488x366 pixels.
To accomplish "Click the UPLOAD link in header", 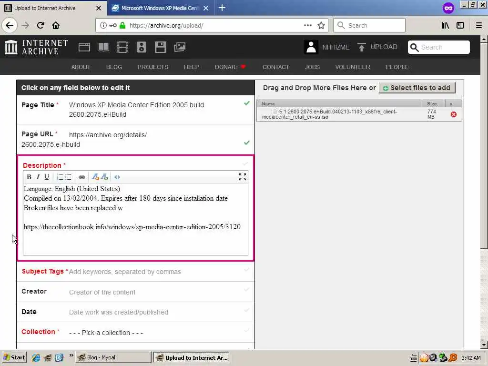I will 384,47.
